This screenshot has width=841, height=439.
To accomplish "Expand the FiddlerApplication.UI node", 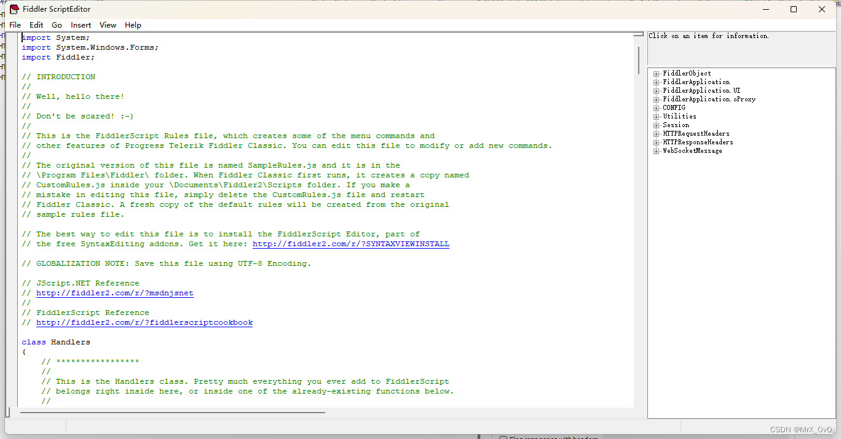I will [657, 91].
